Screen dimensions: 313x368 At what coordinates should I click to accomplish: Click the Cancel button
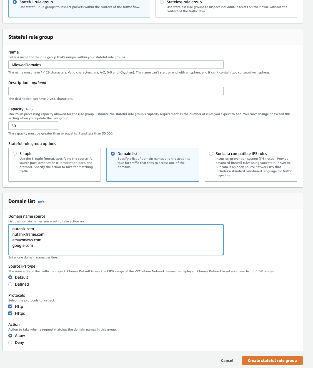(227, 361)
